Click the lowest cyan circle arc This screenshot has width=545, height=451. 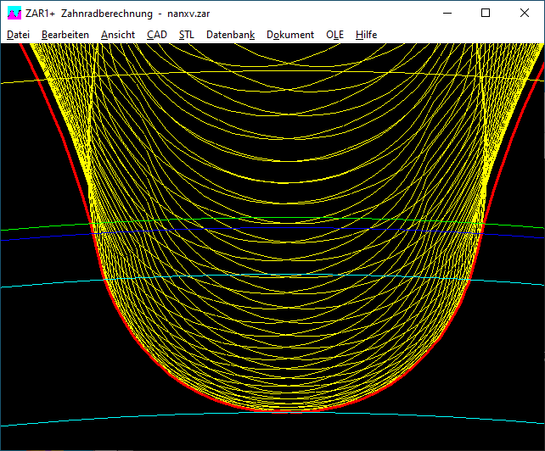pos(85,420)
